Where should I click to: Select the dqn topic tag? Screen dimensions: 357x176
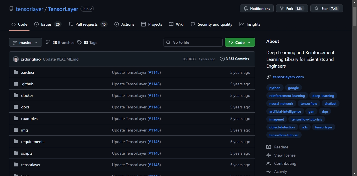tap(325, 112)
